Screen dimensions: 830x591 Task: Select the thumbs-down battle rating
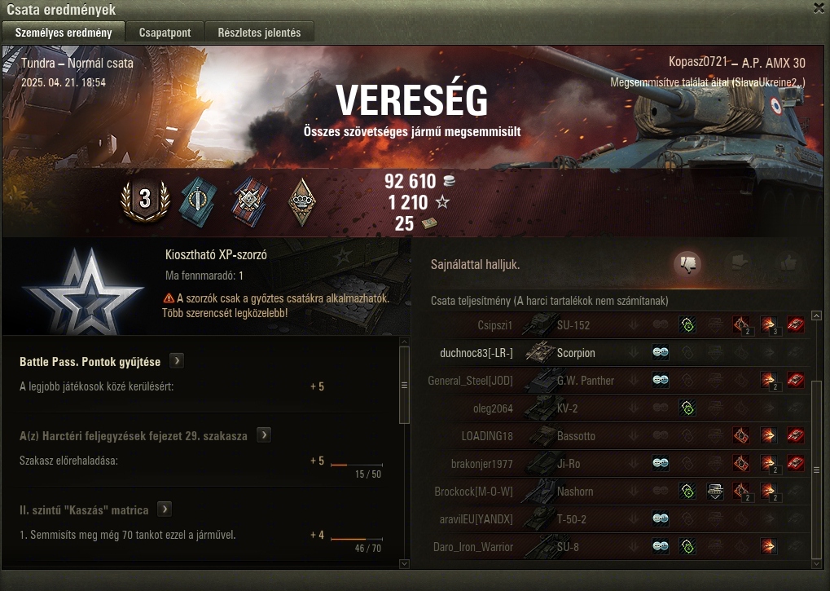point(687,263)
